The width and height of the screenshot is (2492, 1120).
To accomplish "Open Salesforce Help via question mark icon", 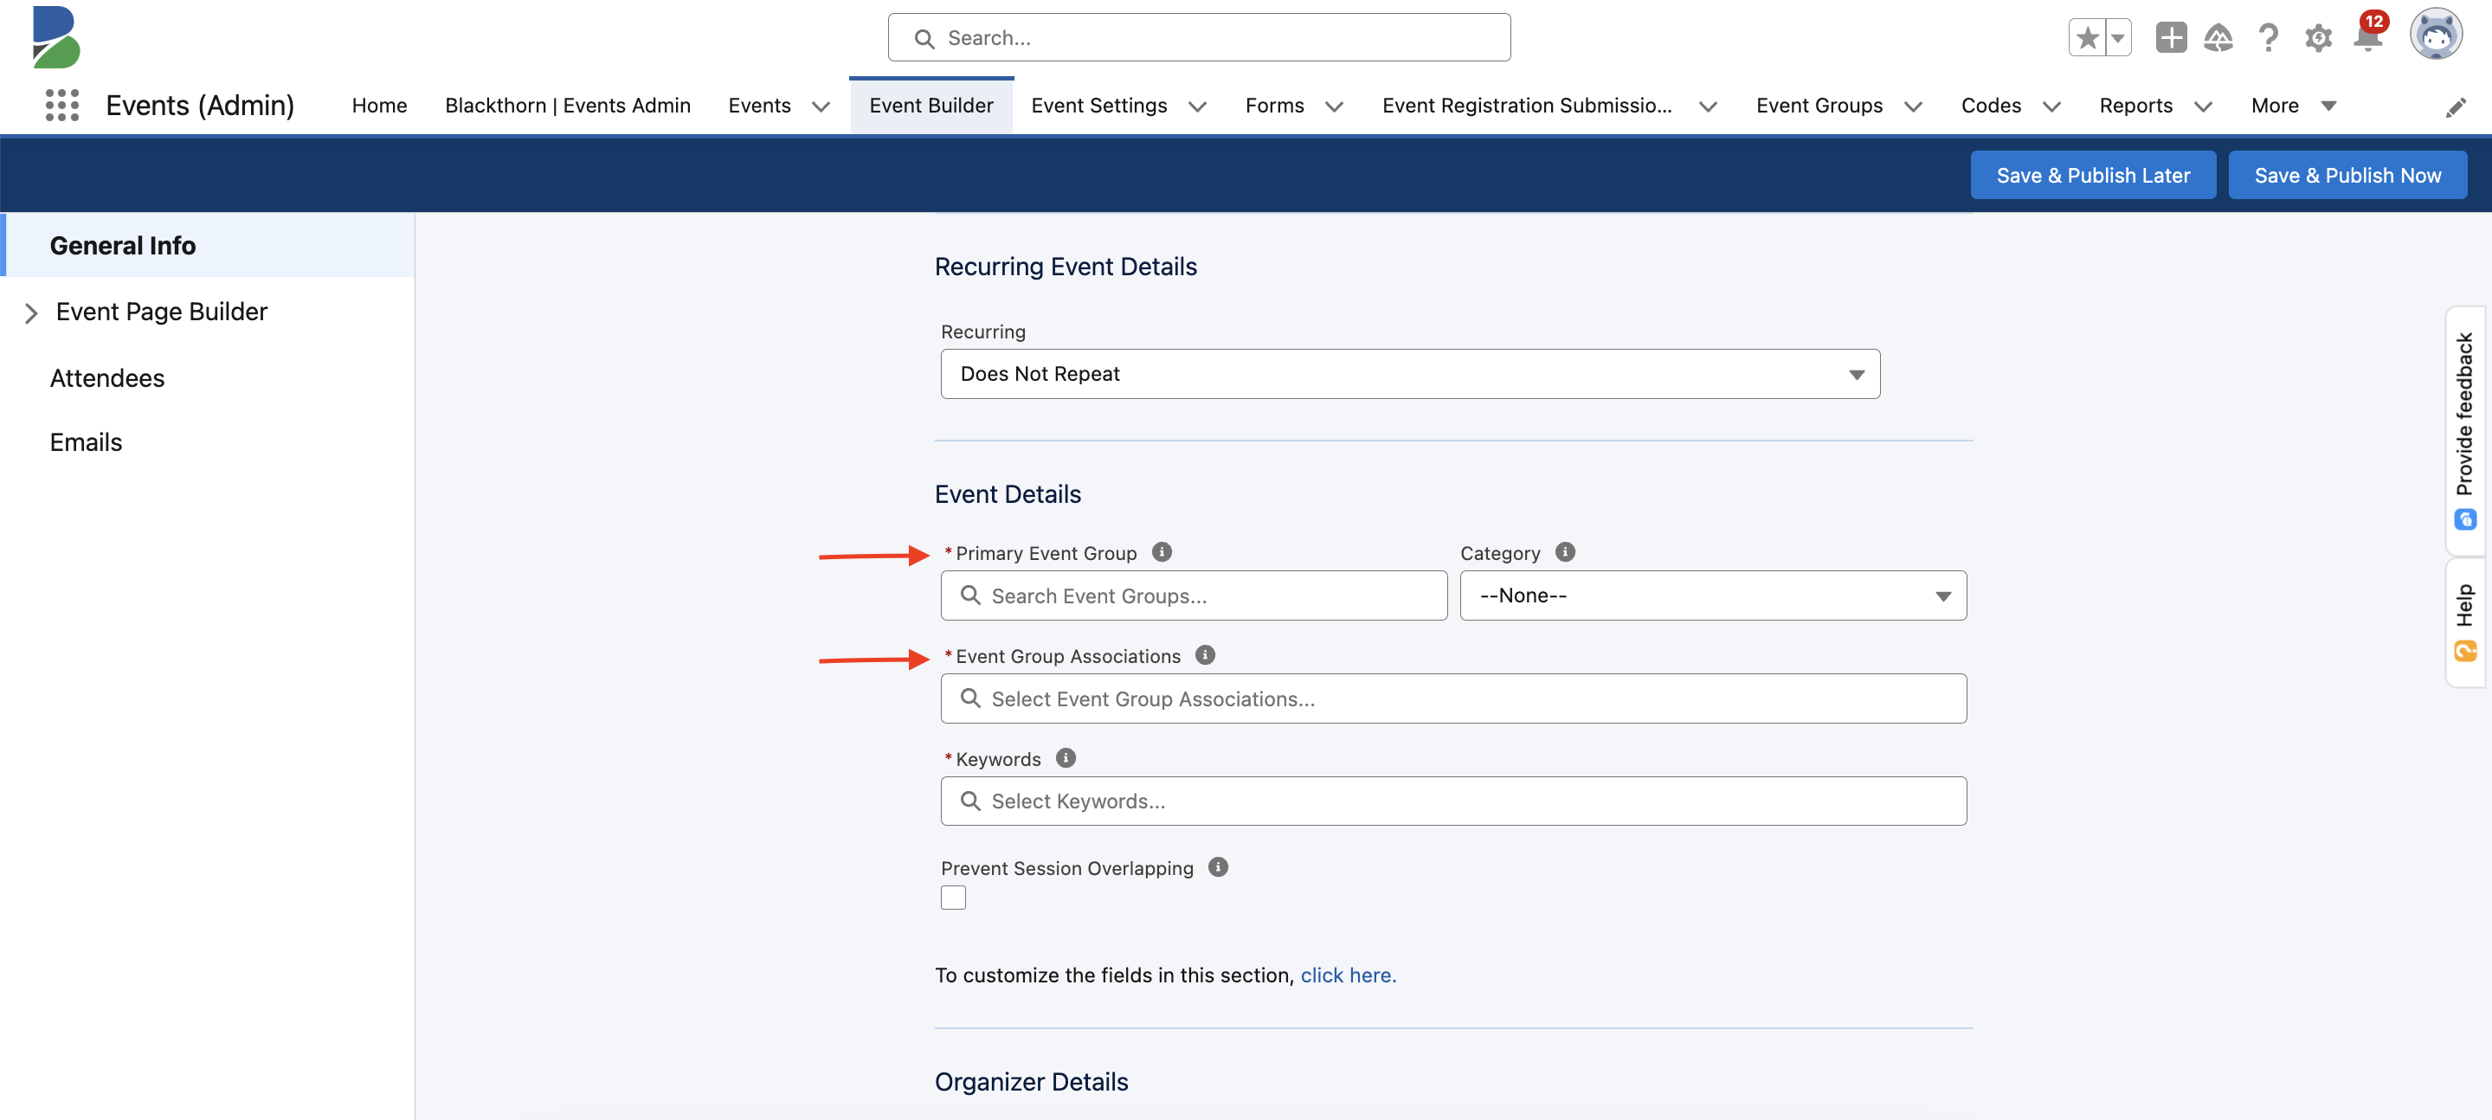I will pyautogui.click(x=2269, y=36).
